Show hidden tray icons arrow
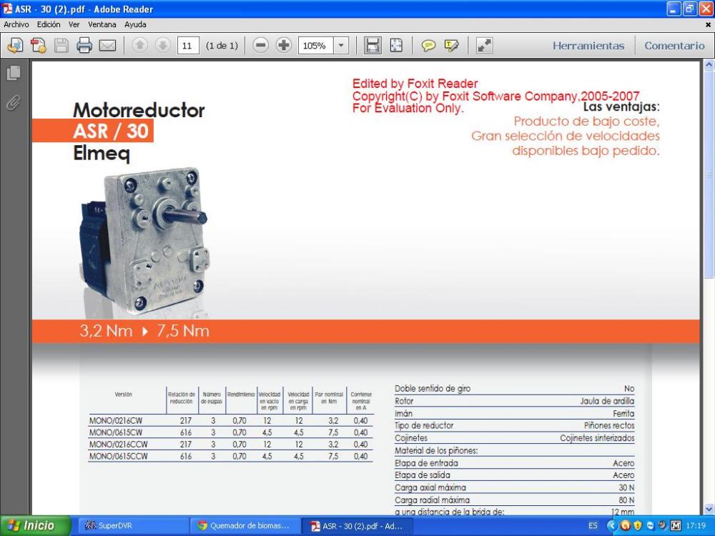Image resolution: width=715 pixels, height=536 pixels. pos(611,525)
